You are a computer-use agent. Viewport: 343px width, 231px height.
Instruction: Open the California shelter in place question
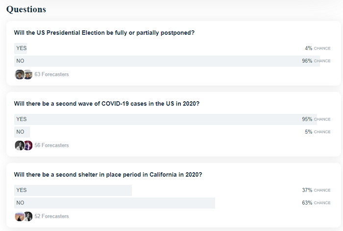click(x=108, y=175)
